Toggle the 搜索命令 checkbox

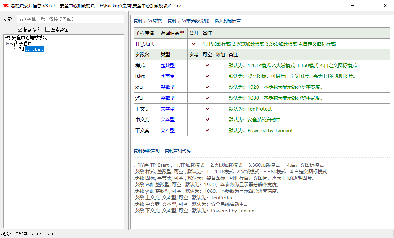point(20,30)
